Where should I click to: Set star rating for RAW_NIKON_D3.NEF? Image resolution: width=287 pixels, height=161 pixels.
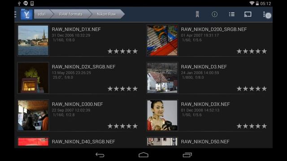point(252,89)
